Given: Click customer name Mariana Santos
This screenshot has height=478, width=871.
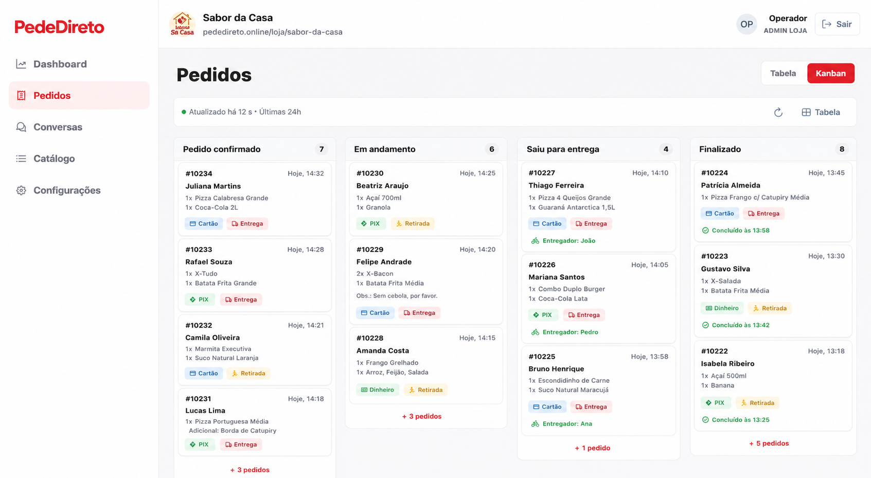Looking at the screenshot, I should click(557, 277).
